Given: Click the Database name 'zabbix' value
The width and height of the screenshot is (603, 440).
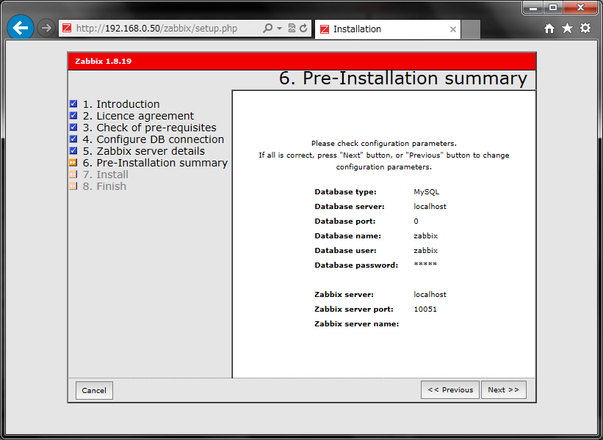Looking at the screenshot, I should point(426,235).
